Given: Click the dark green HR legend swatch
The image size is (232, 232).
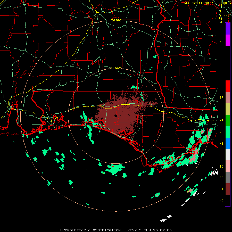Looking at the screenshot, I should coord(228,120).
